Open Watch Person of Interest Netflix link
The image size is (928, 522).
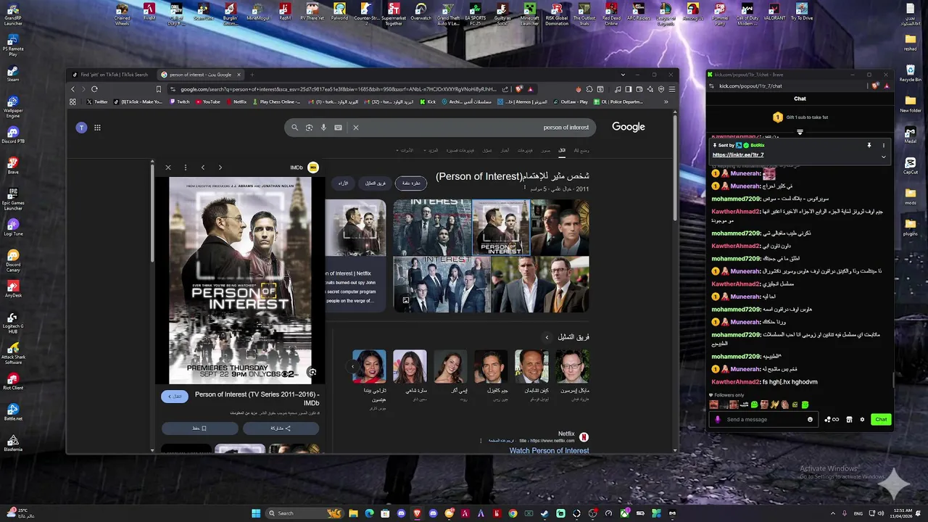click(549, 451)
